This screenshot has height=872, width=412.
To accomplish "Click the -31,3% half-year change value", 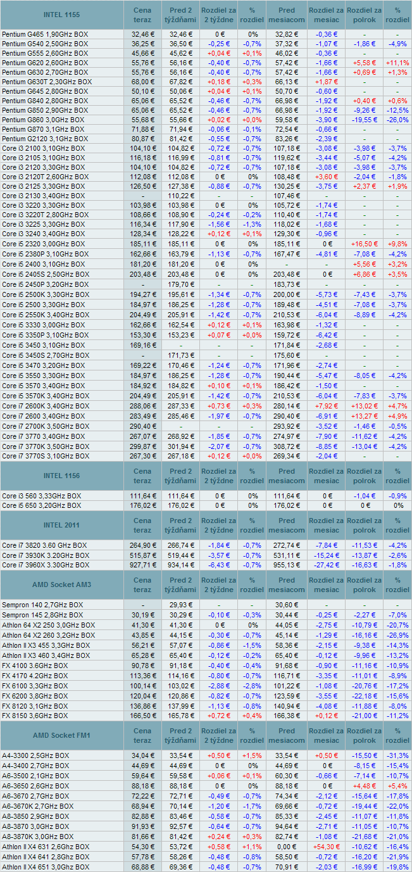I will point(397,755).
